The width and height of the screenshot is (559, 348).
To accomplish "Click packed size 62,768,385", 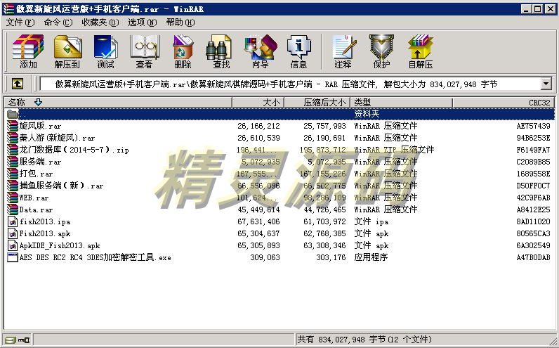I will 324,234.
